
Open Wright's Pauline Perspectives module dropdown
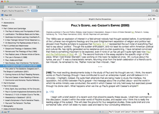14,11
